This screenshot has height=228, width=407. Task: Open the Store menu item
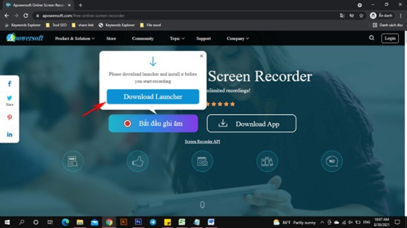(111, 38)
